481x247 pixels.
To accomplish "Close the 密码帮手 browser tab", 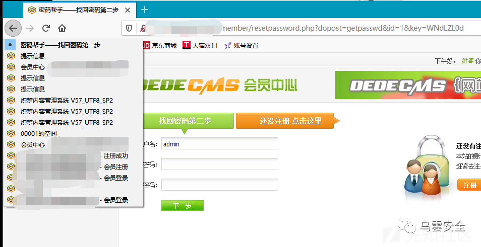I will coord(128,10).
